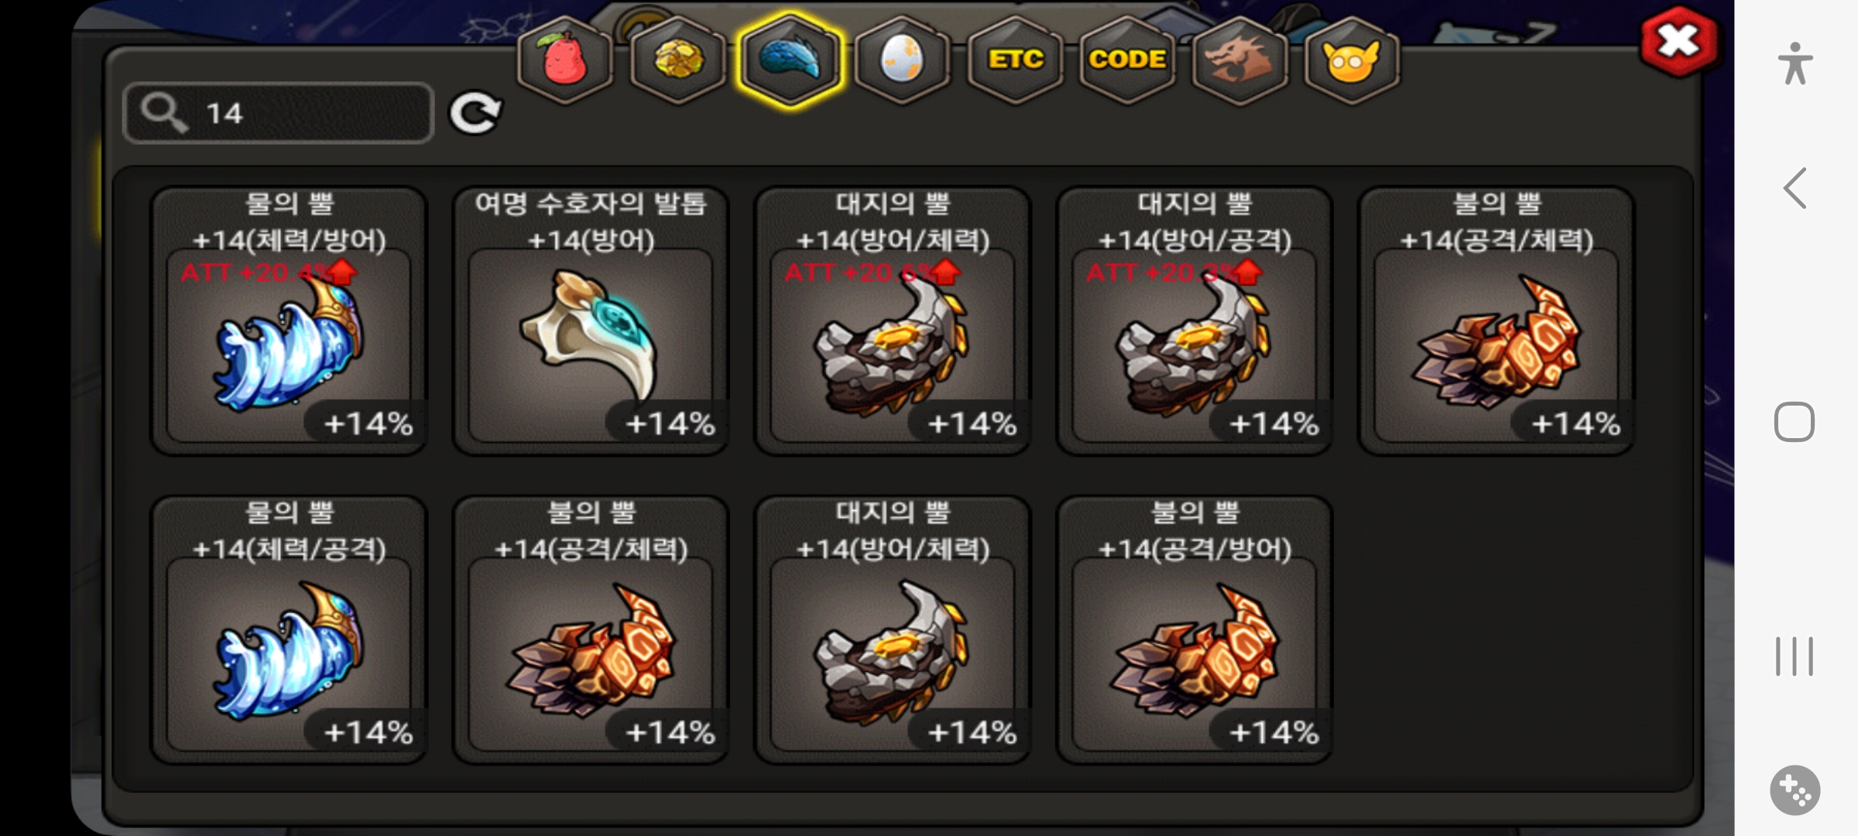This screenshot has height=836, width=1858.
Task: Select the brown dragon head tab
Action: pyautogui.click(x=1240, y=60)
